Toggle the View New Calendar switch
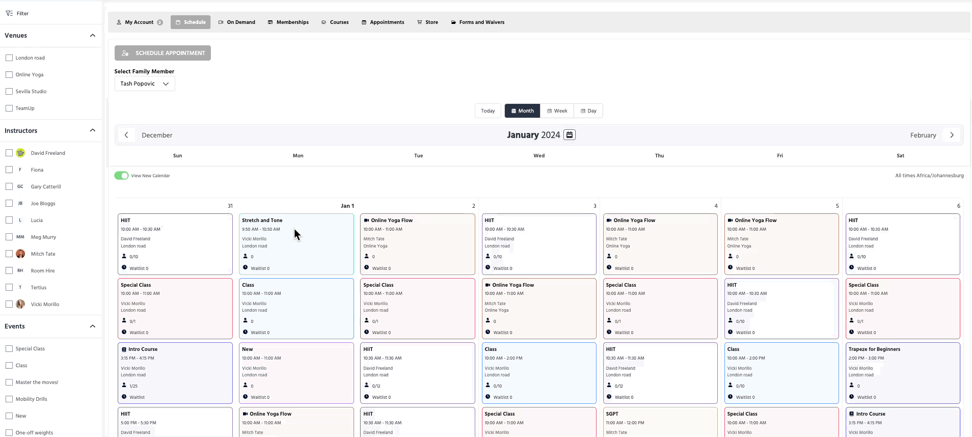972x437 pixels. pyautogui.click(x=121, y=176)
